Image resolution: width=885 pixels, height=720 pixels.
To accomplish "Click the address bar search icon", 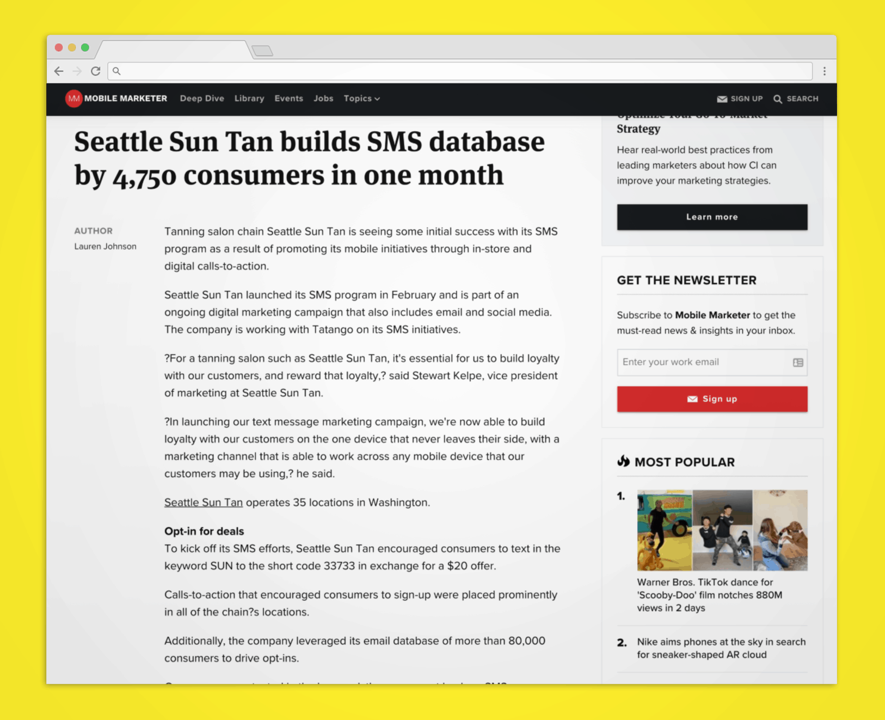I will (x=116, y=71).
